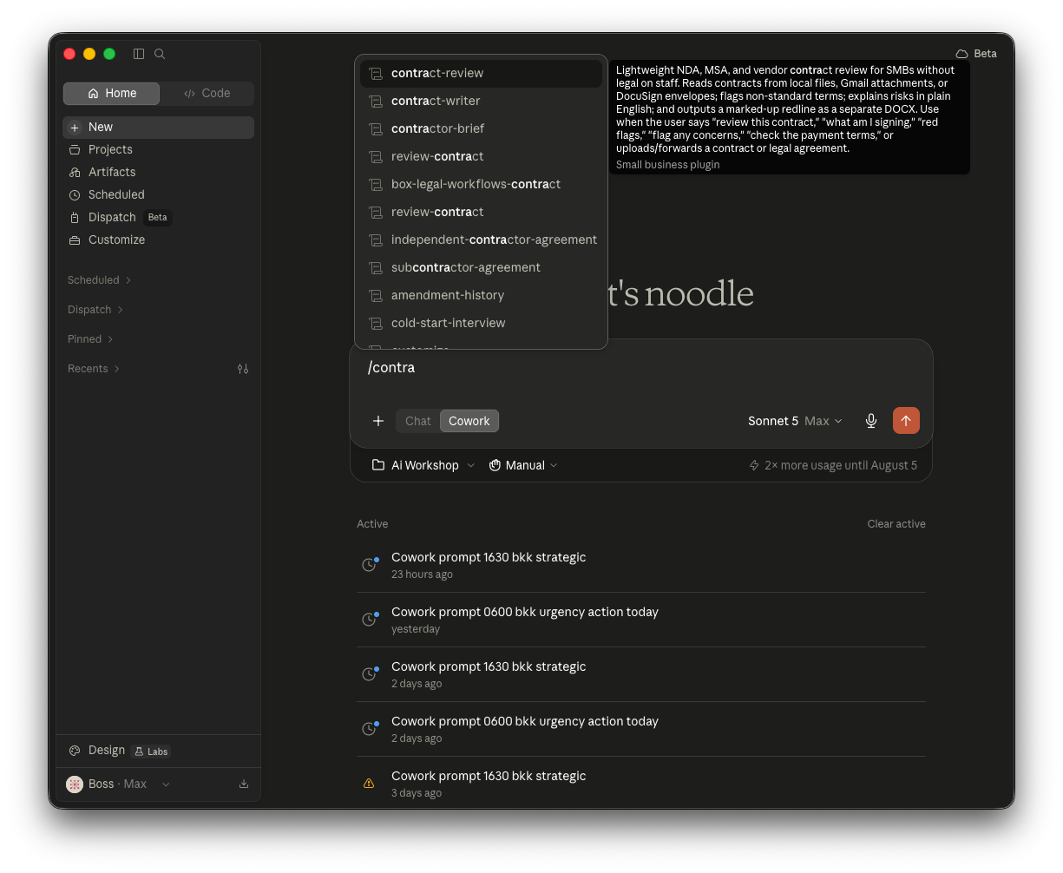Toggle the sidebar panel icon

click(139, 54)
